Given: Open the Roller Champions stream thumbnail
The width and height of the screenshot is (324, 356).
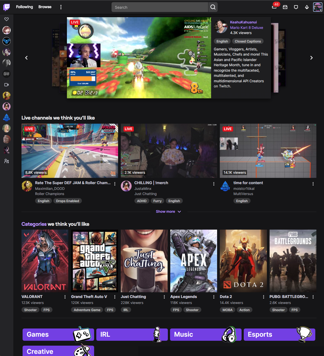Looking at the screenshot, I should (70, 151).
